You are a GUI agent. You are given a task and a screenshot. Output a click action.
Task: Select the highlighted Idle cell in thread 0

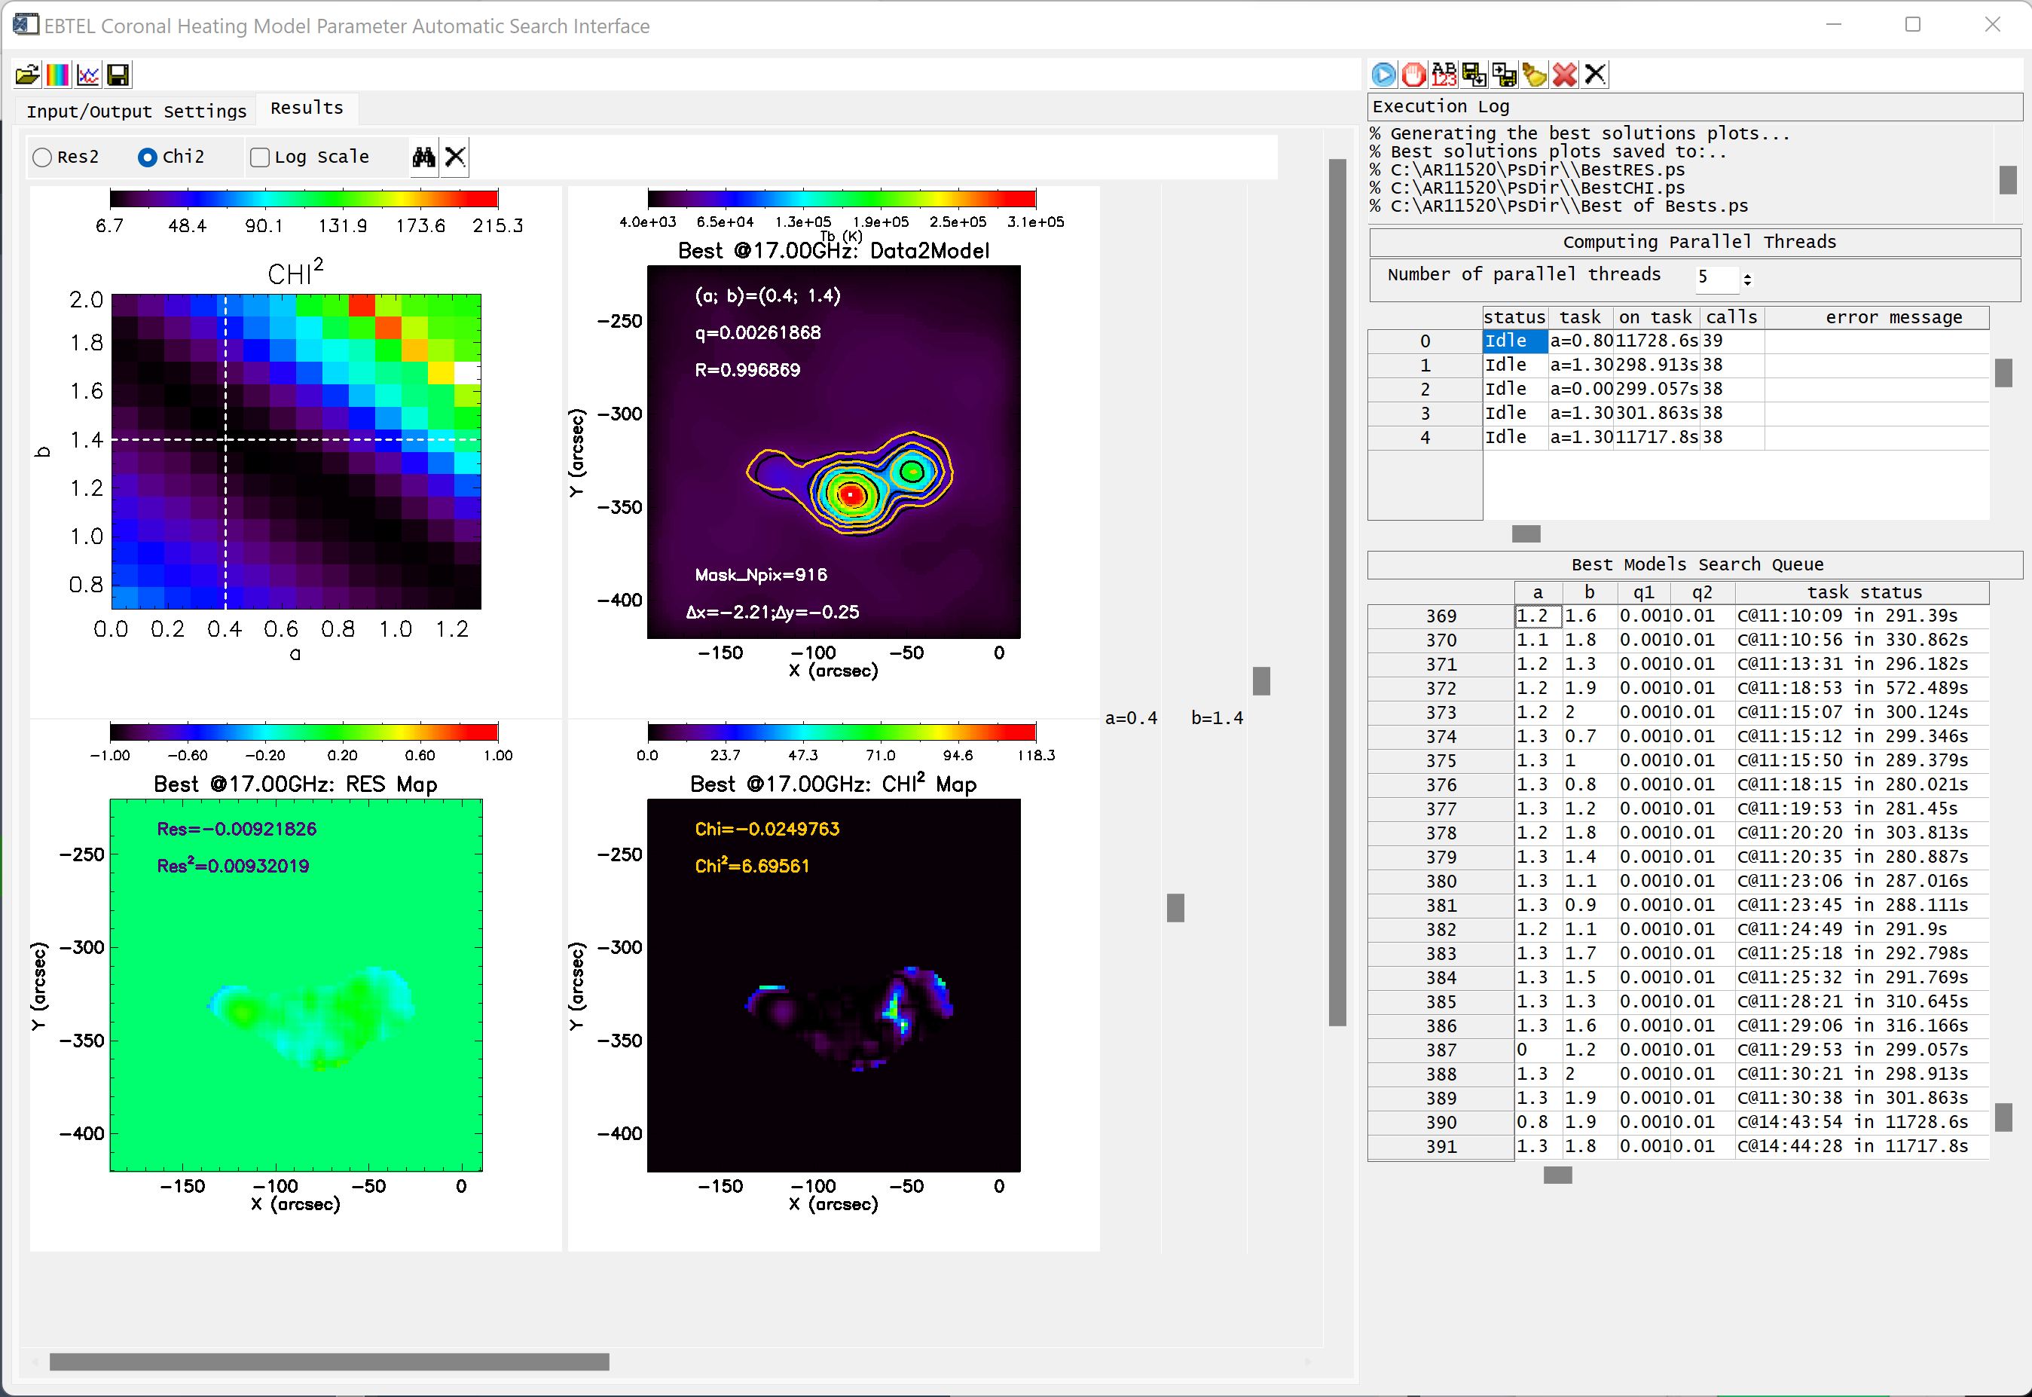pyautogui.click(x=1515, y=341)
